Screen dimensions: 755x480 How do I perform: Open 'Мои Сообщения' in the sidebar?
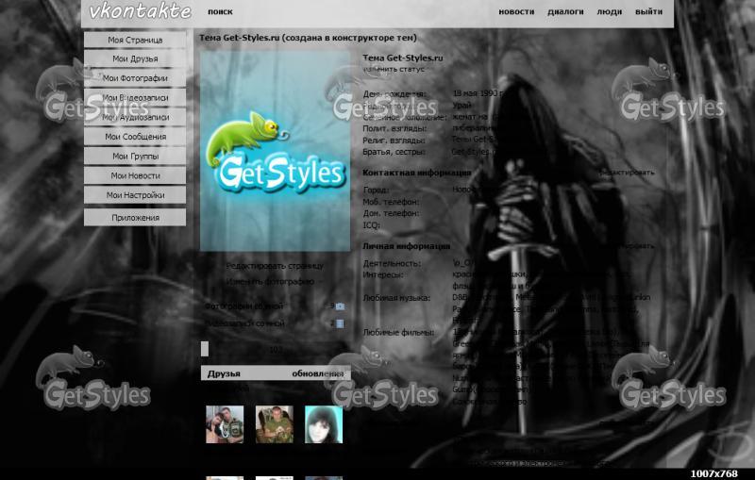point(135,137)
